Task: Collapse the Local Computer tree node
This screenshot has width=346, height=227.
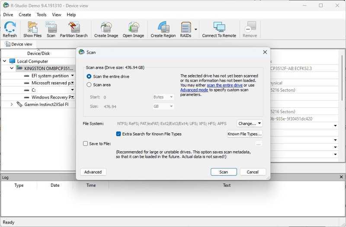Action: pos(5,61)
